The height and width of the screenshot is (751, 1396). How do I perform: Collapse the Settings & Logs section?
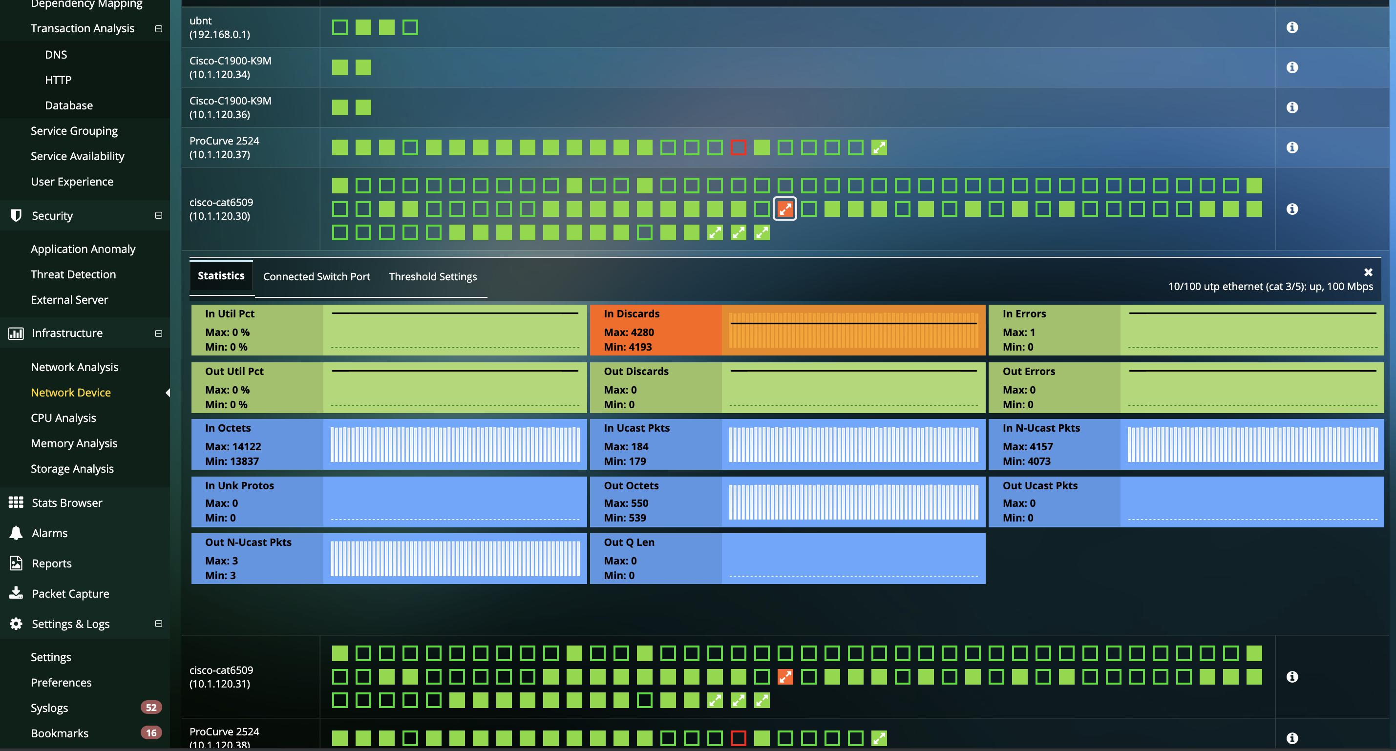[158, 624]
